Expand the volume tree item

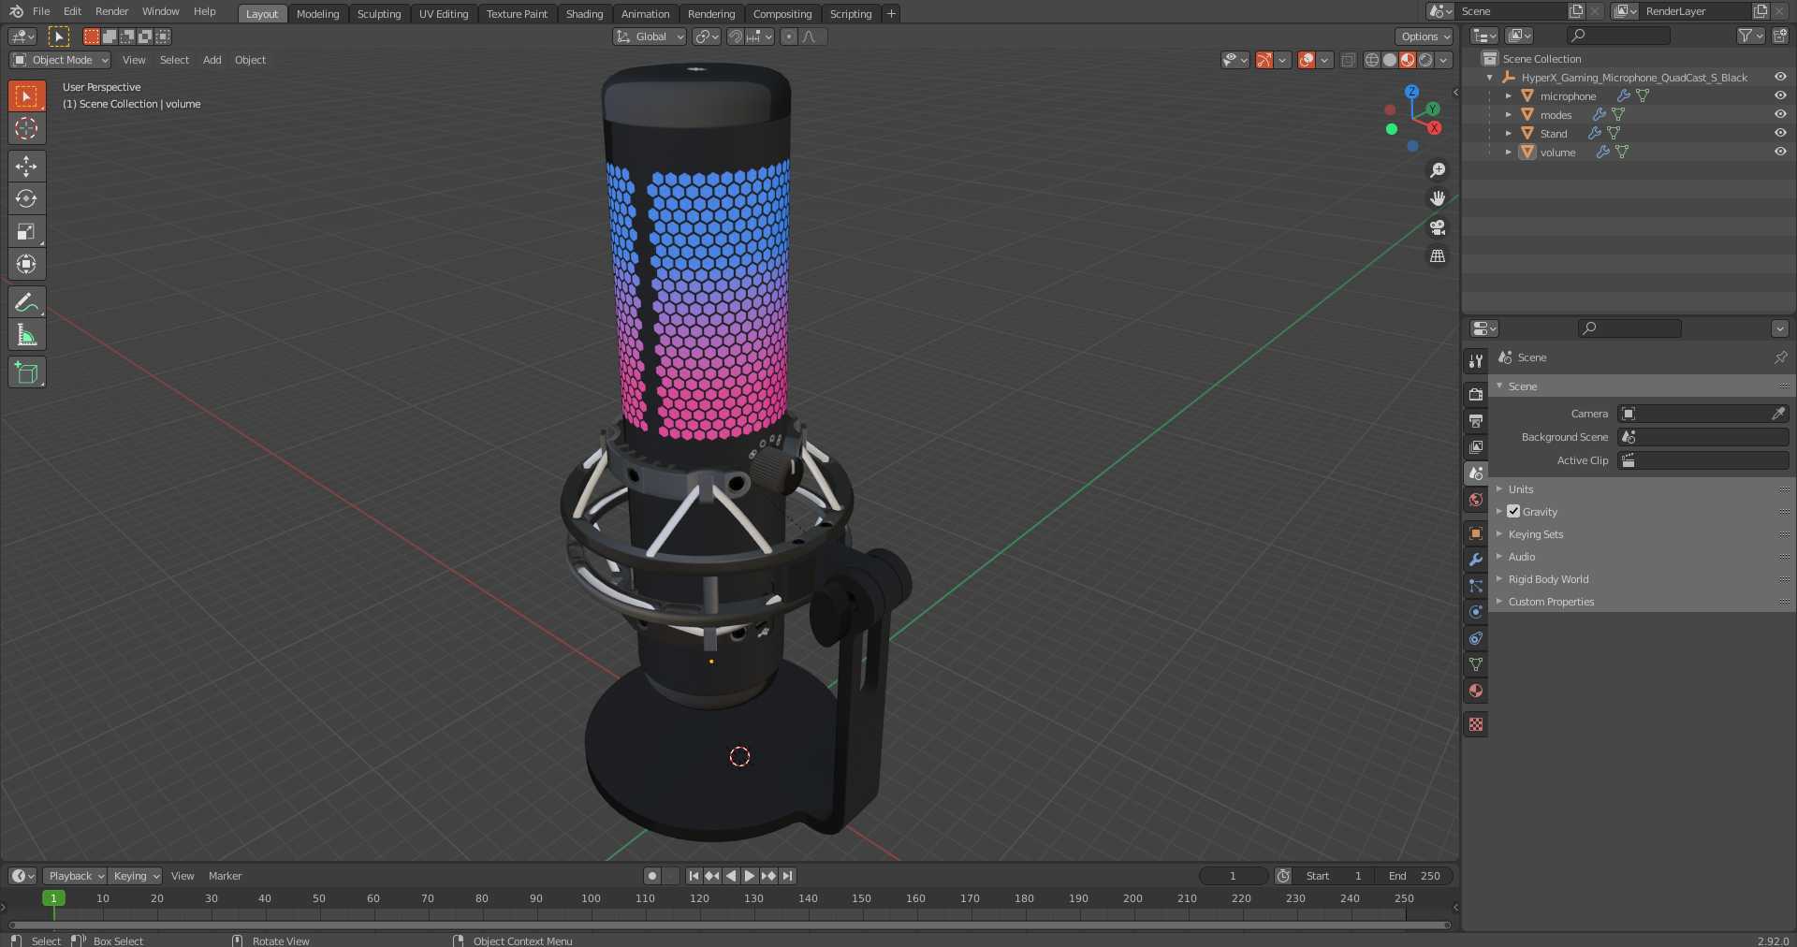[1509, 152]
